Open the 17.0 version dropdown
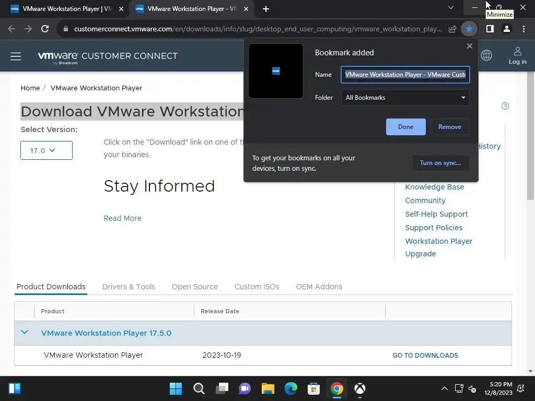The image size is (535, 401). click(46, 150)
